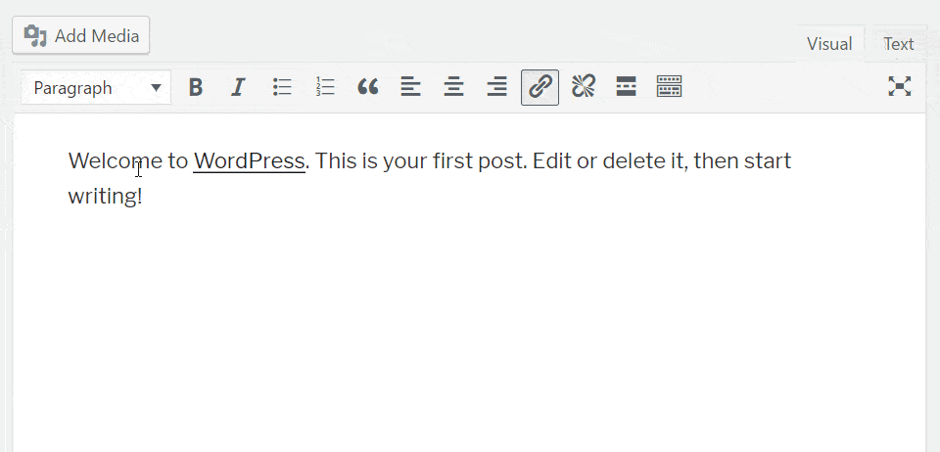Show the Toolbar Toggle kitchen sink
Image resolution: width=940 pixels, height=452 pixels.
pyautogui.click(x=669, y=87)
